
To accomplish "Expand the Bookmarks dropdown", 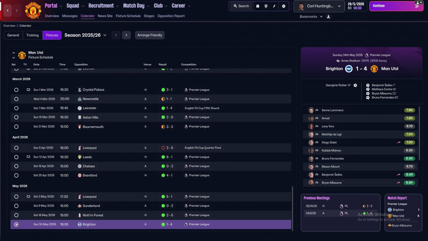I will tap(311, 17).
